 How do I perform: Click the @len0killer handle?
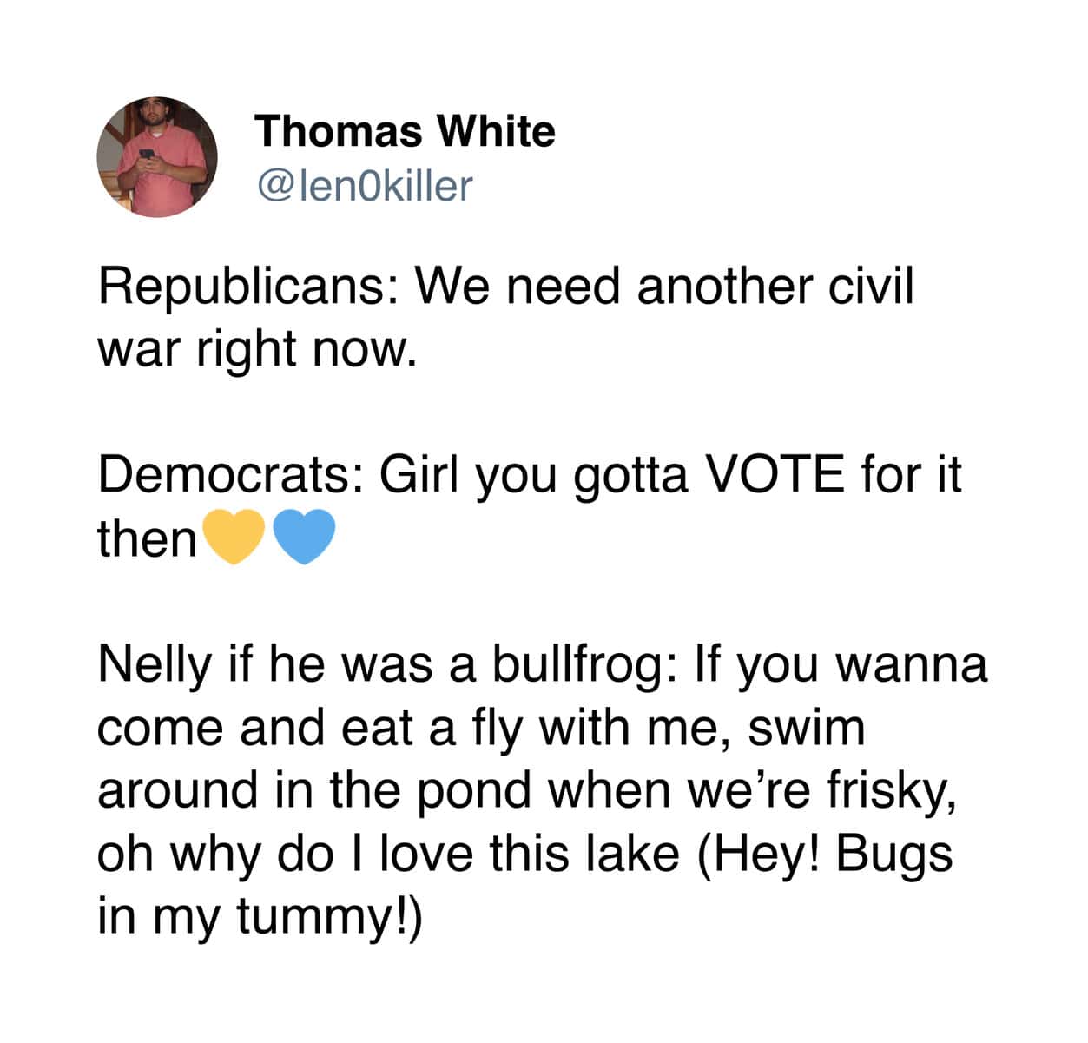pos(365,185)
